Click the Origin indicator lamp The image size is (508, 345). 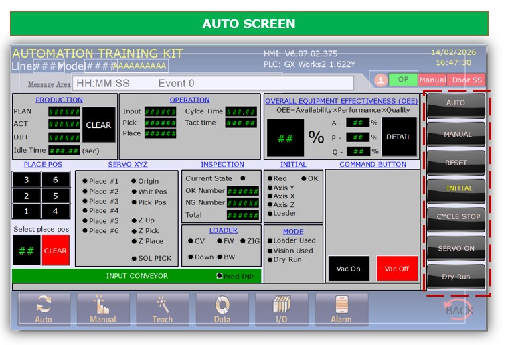pyautogui.click(x=133, y=181)
